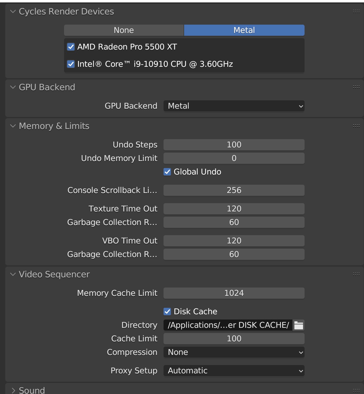Open the GPU Backend Metal dropdown
This screenshot has width=364, height=394.
(x=234, y=106)
